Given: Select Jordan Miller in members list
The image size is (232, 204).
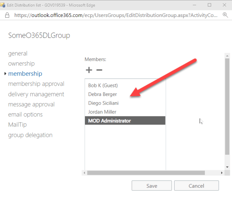Looking at the screenshot, I should pos(102,112).
